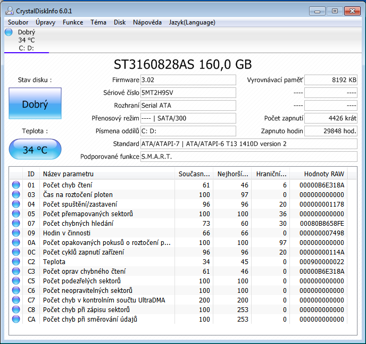Click raw value 00000000114A
This screenshot has width=366, height=344.
click(x=322, y=252)
